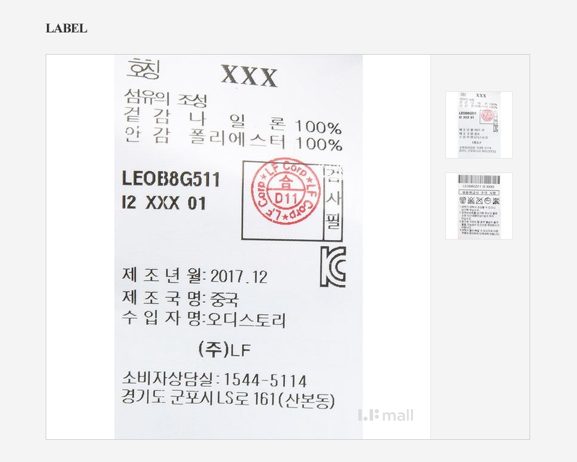The image size is (577, 462).
Task: Click the XXX size text at label top
Action: pyautogui.click(x=249, y=76)
